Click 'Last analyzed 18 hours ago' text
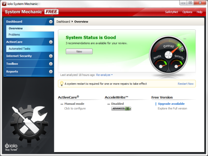This screenshot has width=208, height=156. (77, 75)
